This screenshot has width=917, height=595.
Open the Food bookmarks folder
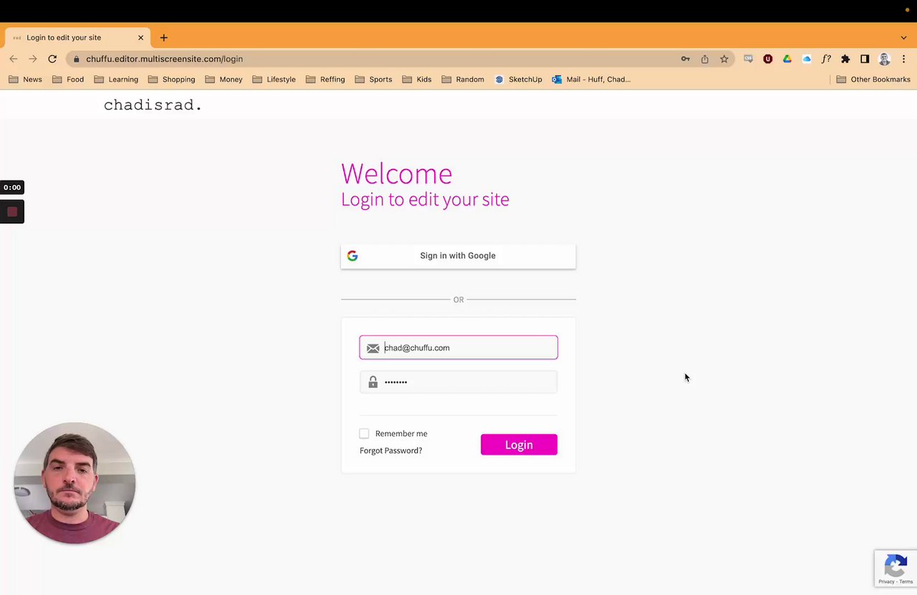(68, 79)
